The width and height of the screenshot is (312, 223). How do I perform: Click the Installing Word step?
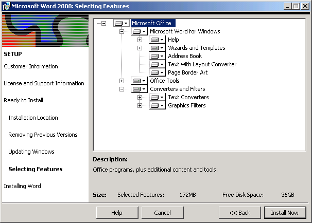22,186
